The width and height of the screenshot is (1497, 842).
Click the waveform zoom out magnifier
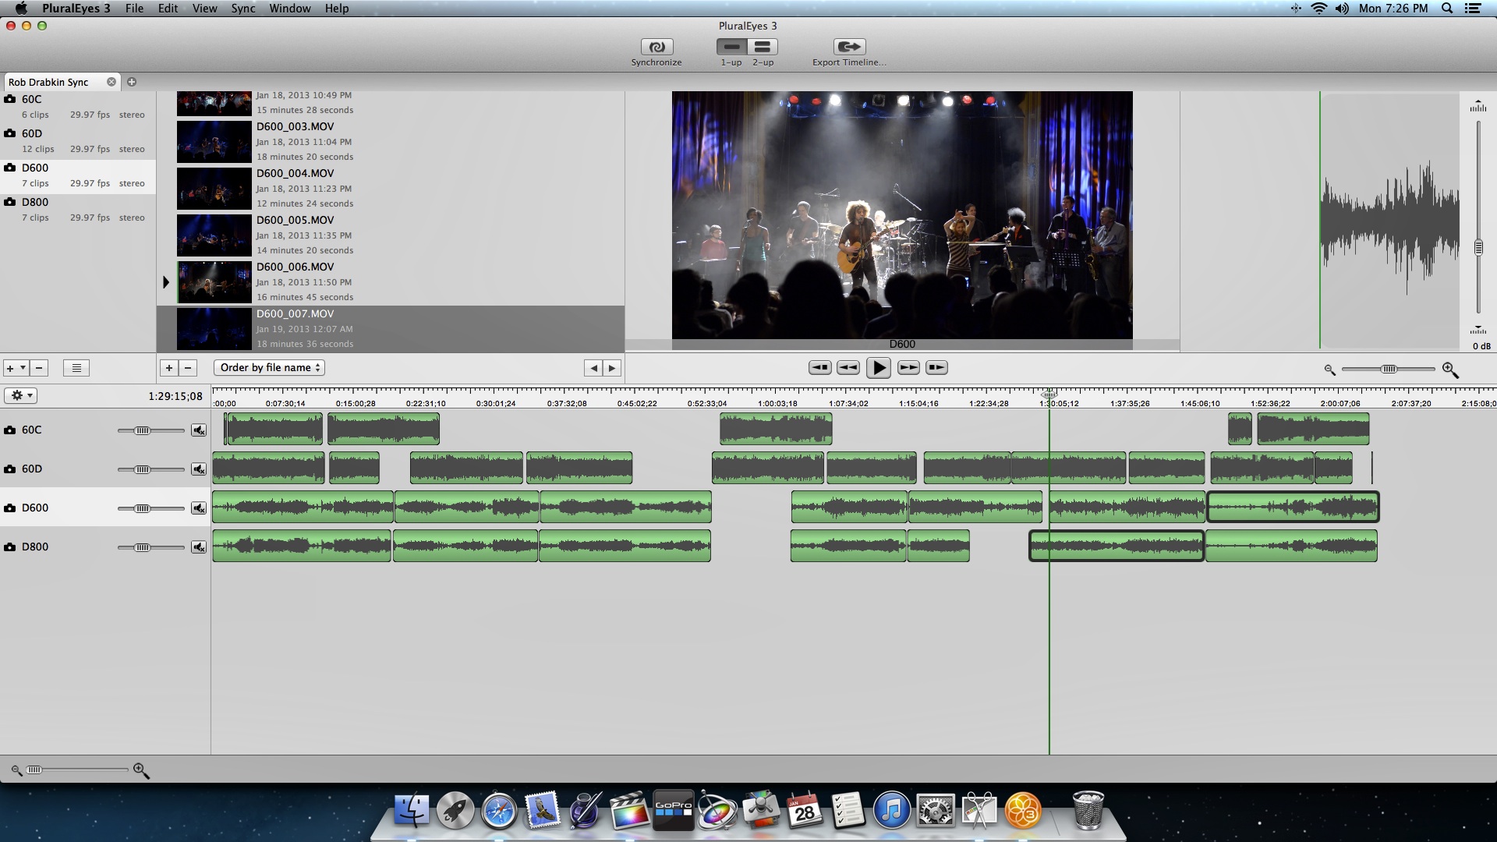point(1329,370)
